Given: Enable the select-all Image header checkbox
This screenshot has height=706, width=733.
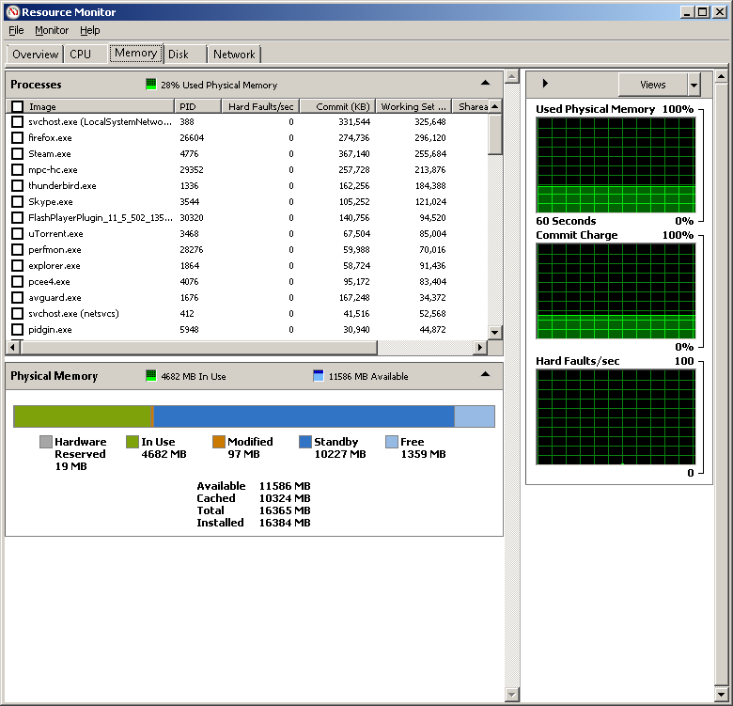Looking at the screenshot, I should [17, 107].
